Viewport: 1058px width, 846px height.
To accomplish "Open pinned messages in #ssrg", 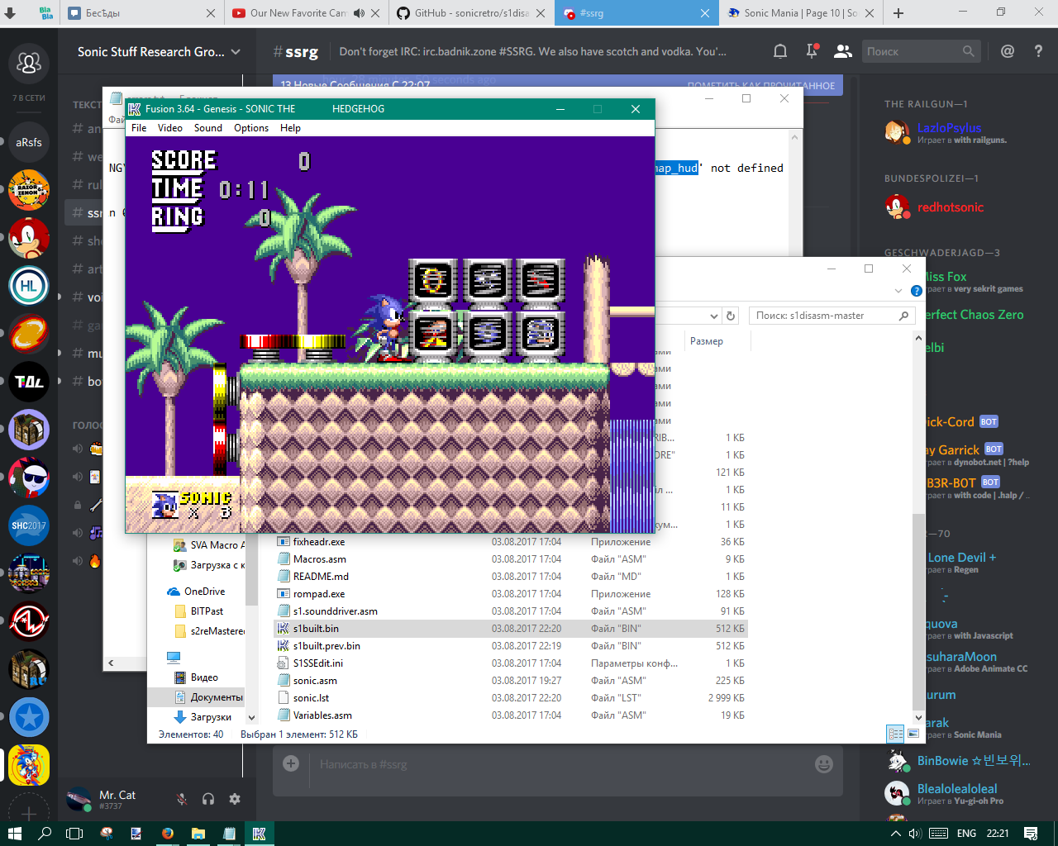I will tap(812, 51).
